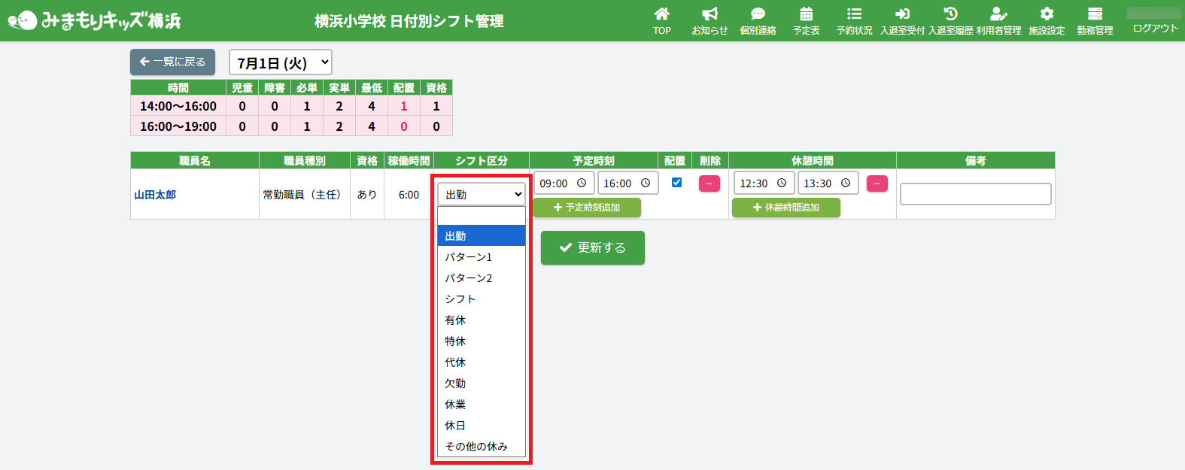Choose パターン1 in the shift list
The width and height of the screenshot is (1185, 470).
468,257
